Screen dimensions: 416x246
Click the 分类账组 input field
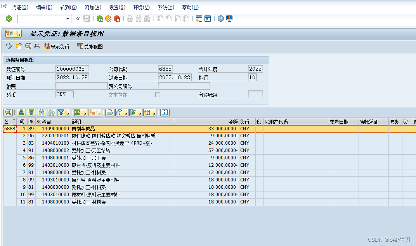(x=255, y=94)
